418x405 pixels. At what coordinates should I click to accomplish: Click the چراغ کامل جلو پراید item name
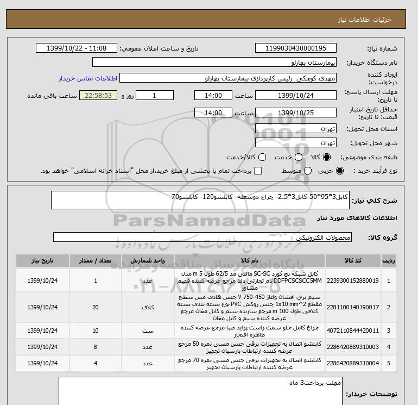pyautogui.click(x=250, y=331)
